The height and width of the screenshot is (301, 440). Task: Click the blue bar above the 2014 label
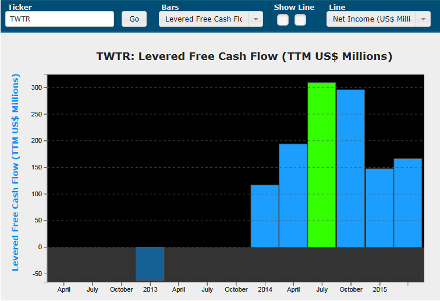click(x=265, y=216)
